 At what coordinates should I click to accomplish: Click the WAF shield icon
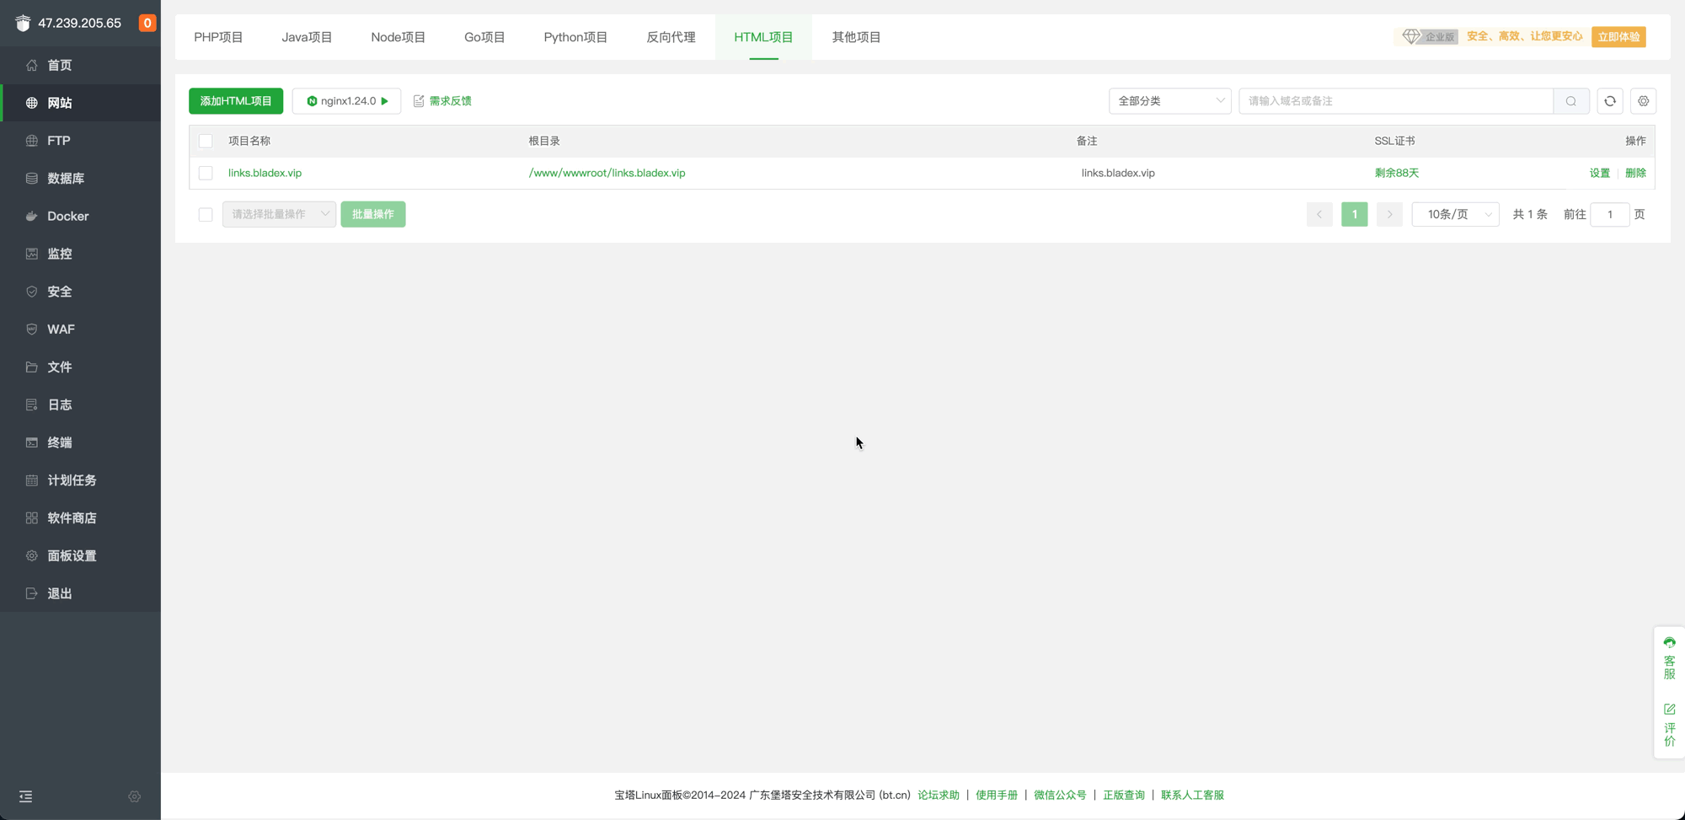click(x=31, y=329)
